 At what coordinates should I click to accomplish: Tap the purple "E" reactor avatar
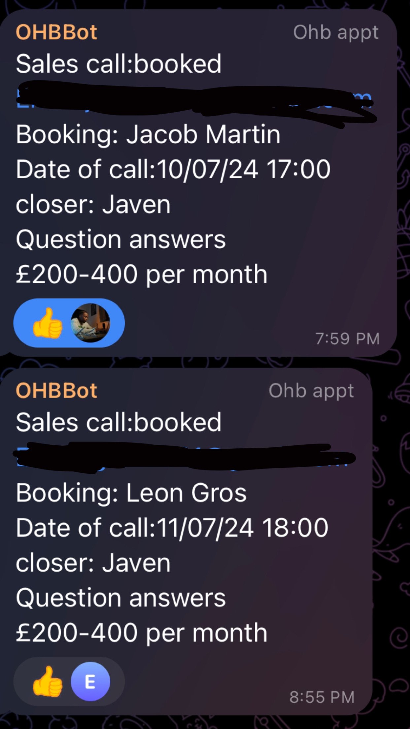(x=90, y=681)
